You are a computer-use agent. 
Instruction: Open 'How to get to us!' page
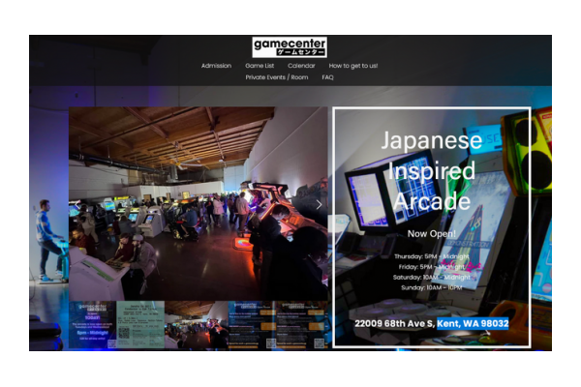coord(353,66)
